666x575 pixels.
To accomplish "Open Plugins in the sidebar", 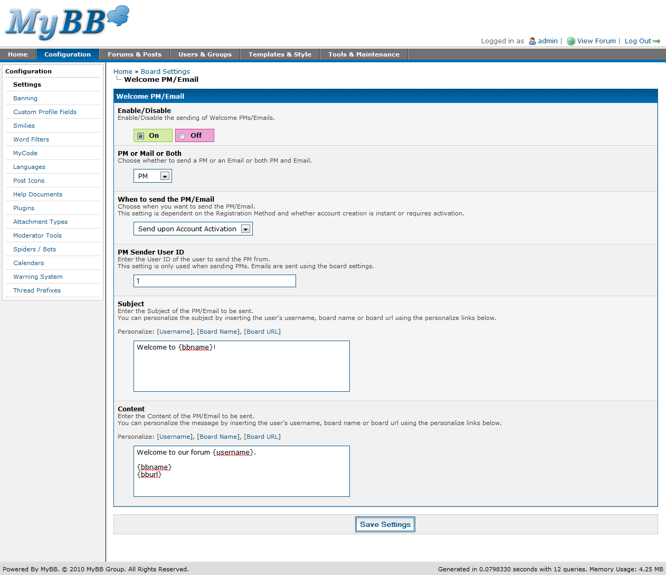I will (24, 208).
